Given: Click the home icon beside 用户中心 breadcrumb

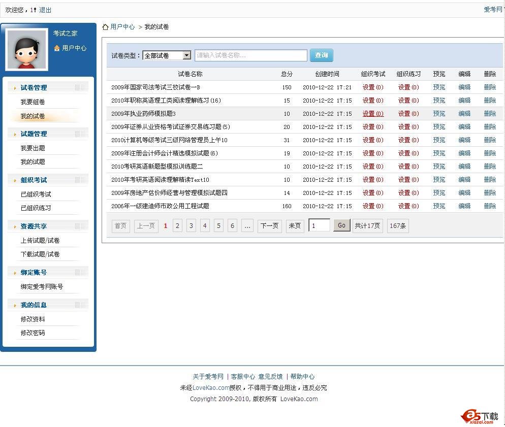Looking at the screenshot, I should [x=105, y=27].
